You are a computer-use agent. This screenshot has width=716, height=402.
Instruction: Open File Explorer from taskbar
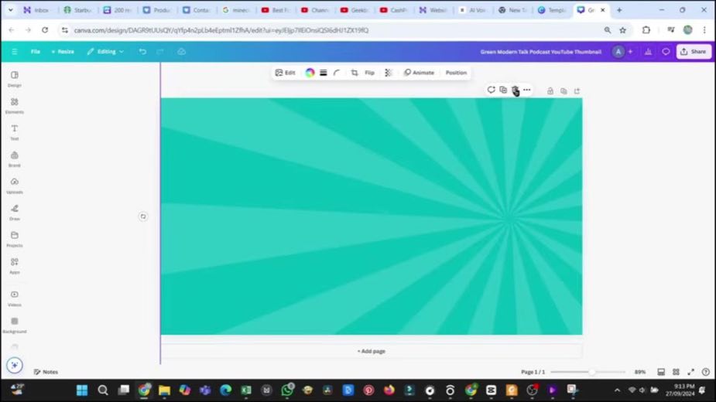pos(164,390)
